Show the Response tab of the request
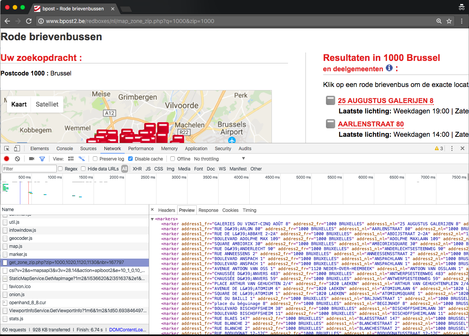 [209, 210]
